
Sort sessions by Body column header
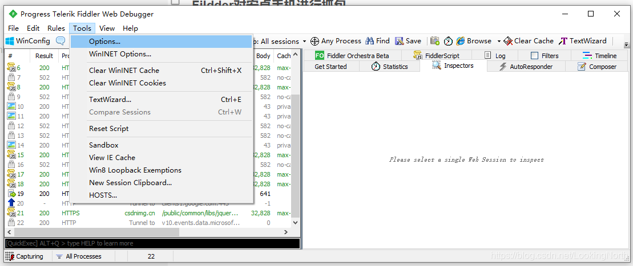(x=263, y=56)
